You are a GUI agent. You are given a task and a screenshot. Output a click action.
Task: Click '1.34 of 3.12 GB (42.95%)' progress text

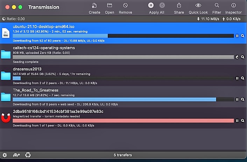31,32
